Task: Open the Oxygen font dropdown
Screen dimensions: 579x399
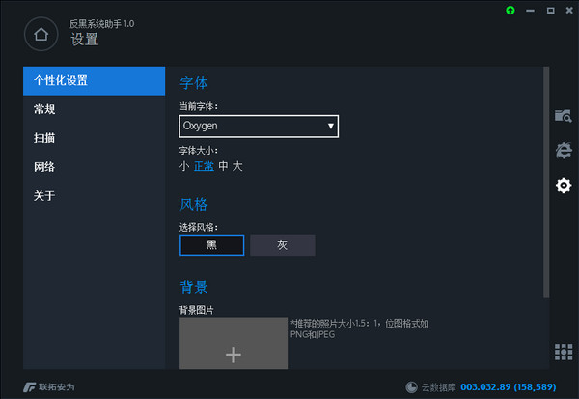Action: [x=259, y=126]
